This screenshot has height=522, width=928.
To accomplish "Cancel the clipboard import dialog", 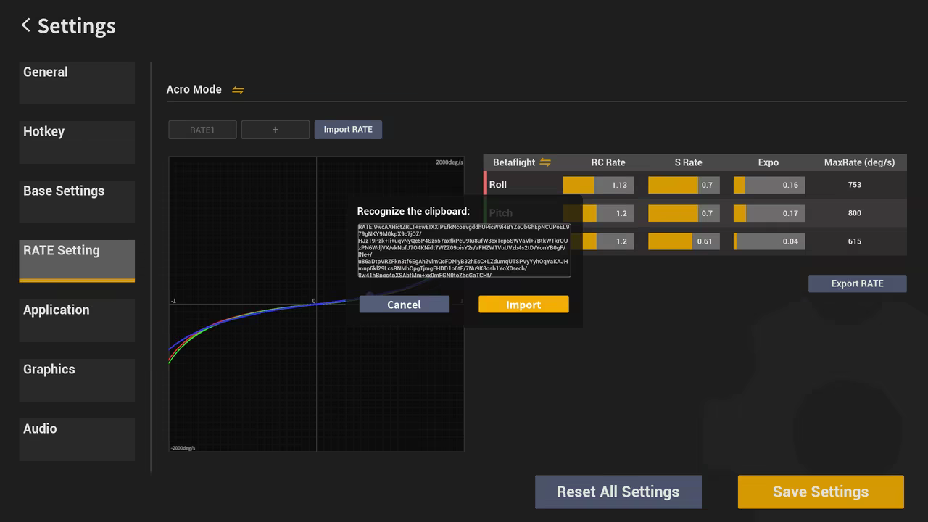I will click(404, 304).
